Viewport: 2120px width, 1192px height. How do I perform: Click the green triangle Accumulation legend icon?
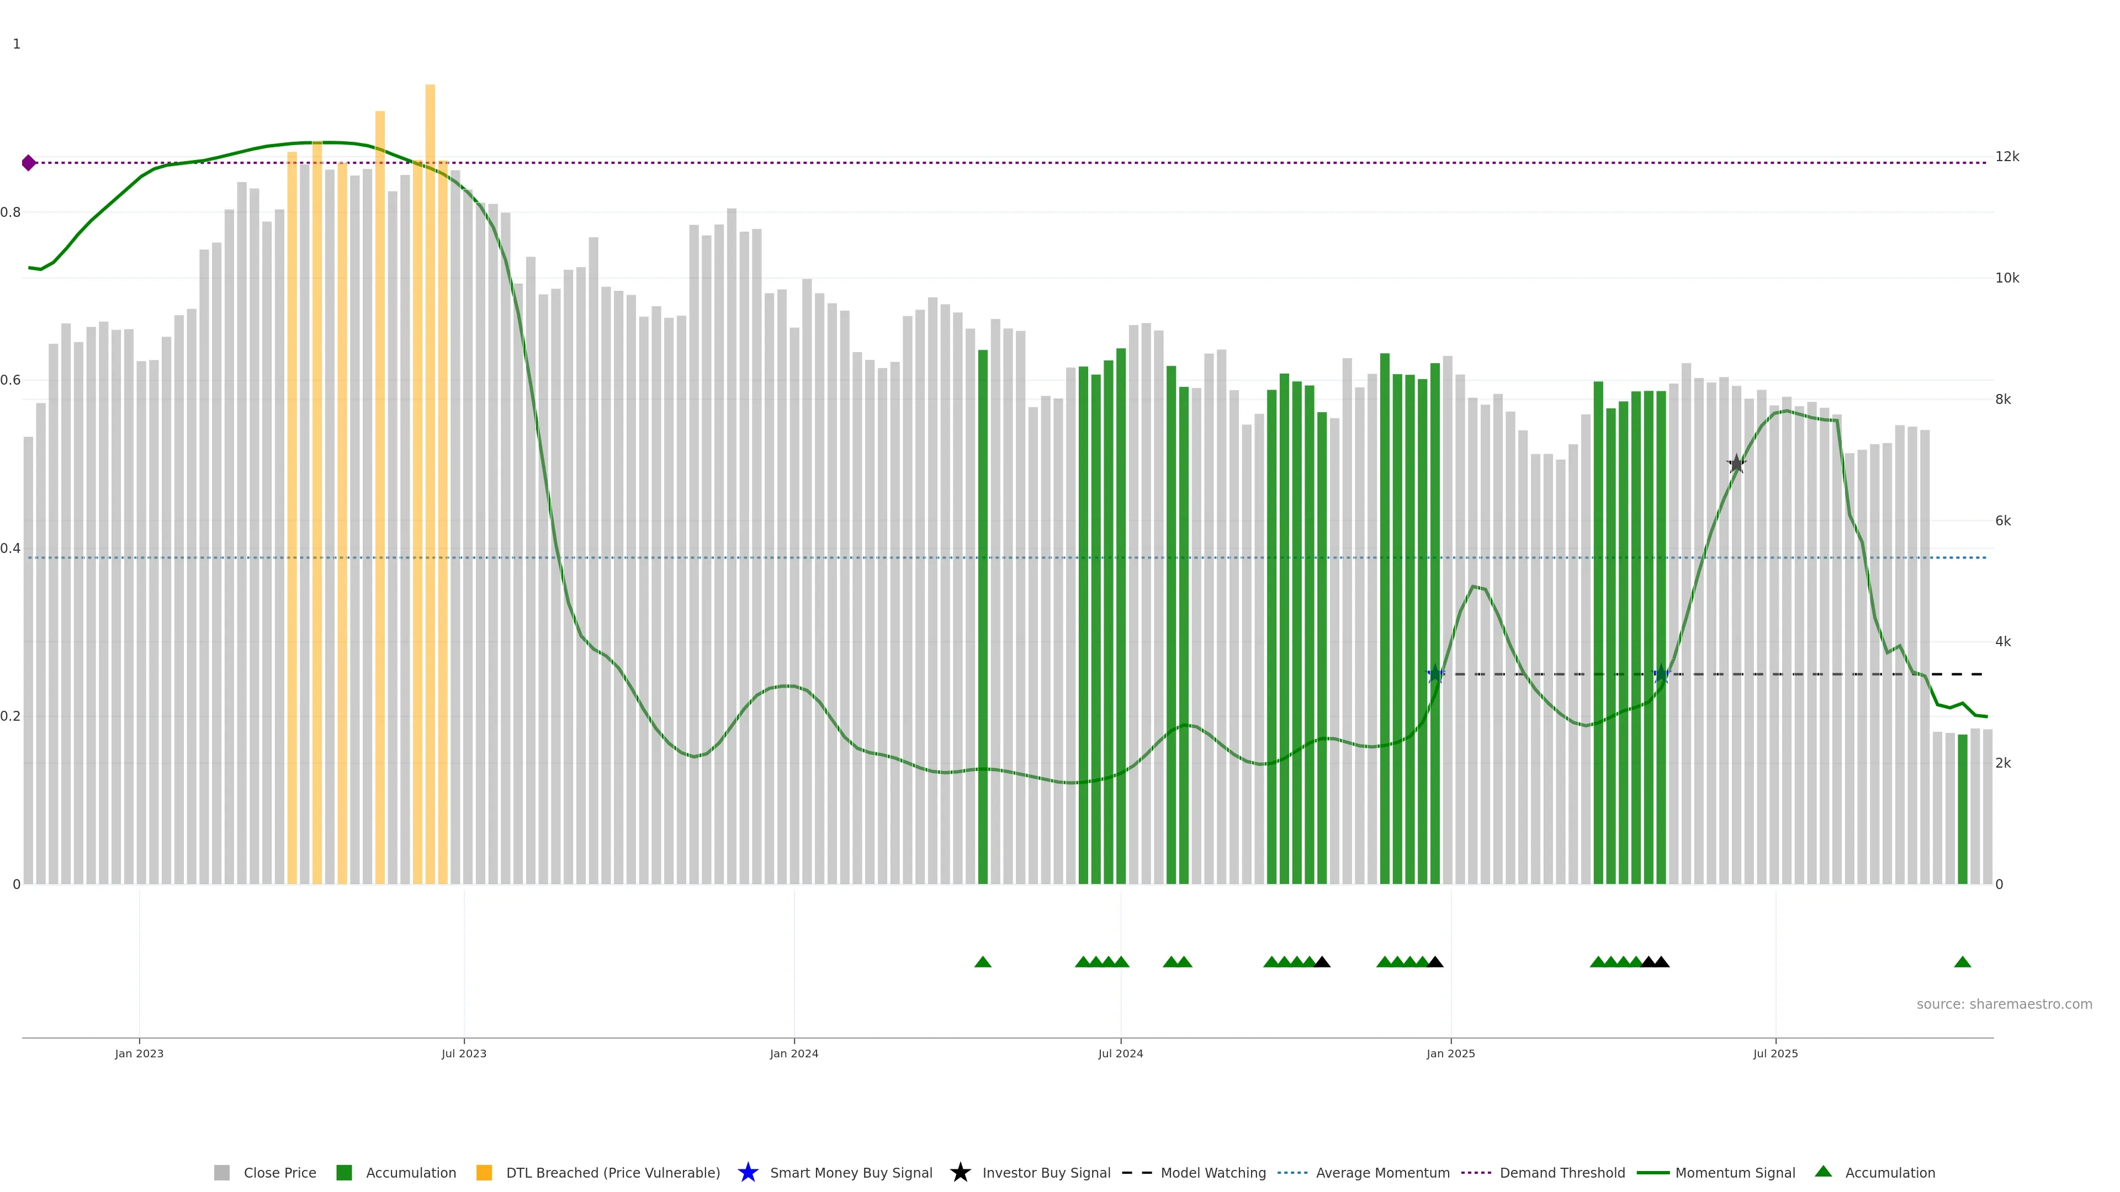(1823, 1172)
